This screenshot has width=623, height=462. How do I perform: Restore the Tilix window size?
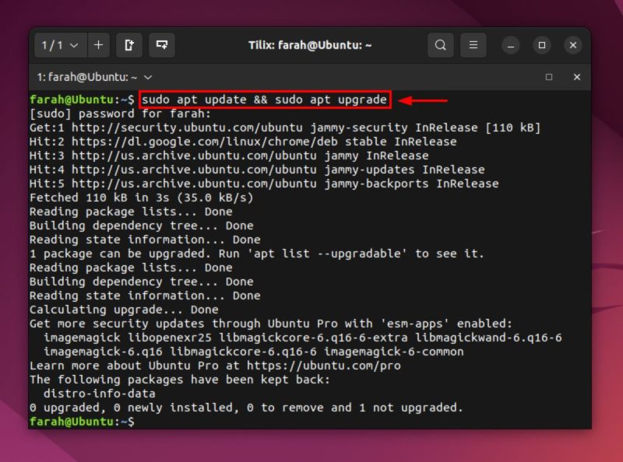pos(541,46)
